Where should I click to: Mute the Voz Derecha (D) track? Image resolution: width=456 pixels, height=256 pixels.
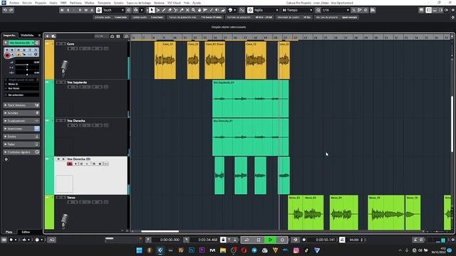point(58,159)
